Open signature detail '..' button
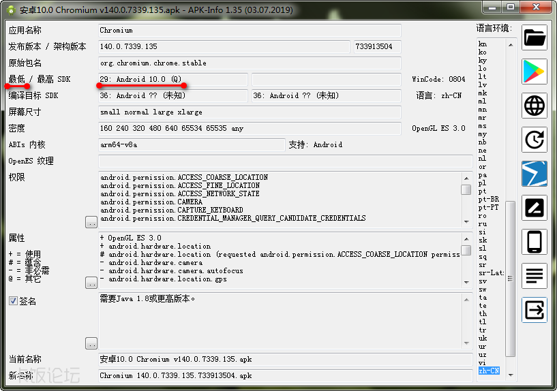This screenshot has height=391, width=557. pyautogui.click(x=91, y=343)
